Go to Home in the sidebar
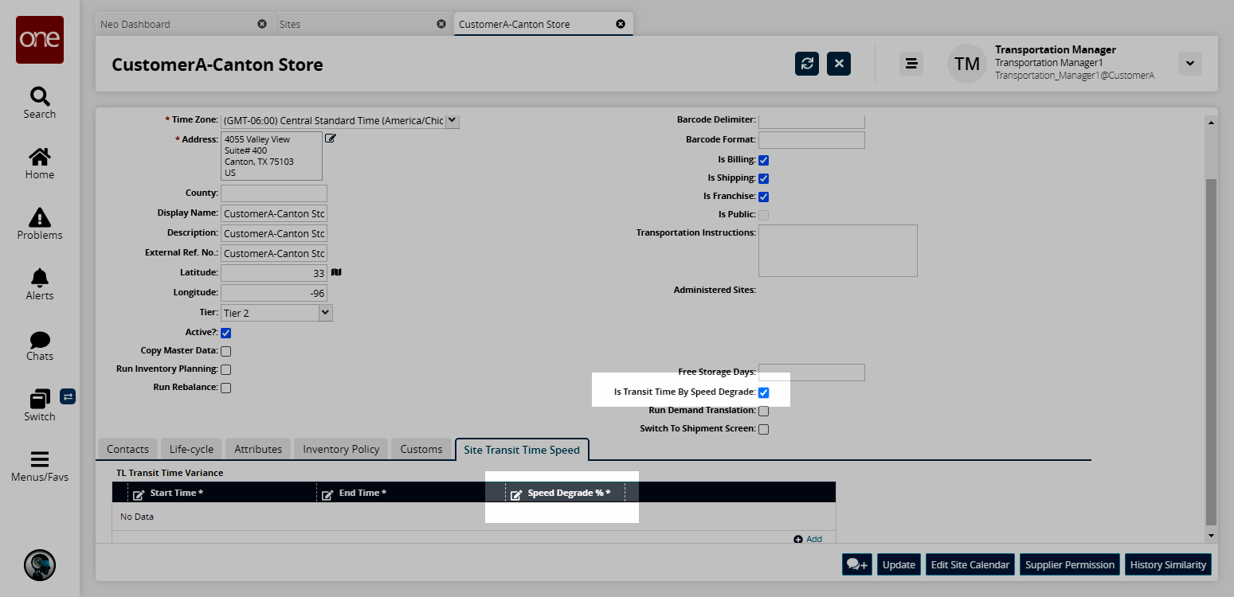The image size is (1234, 597). pos(40,163)
